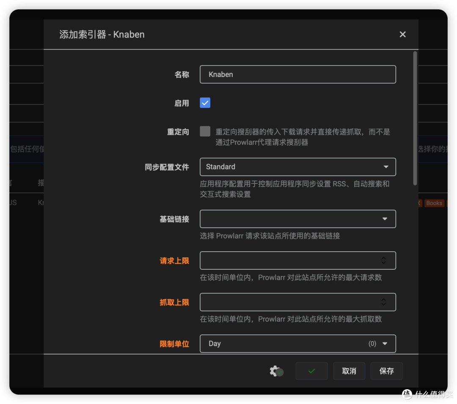Open the 限制单位 Day dropdown
Image resolution: width=457 pixels, height=404 pixels.
point(297,344)
